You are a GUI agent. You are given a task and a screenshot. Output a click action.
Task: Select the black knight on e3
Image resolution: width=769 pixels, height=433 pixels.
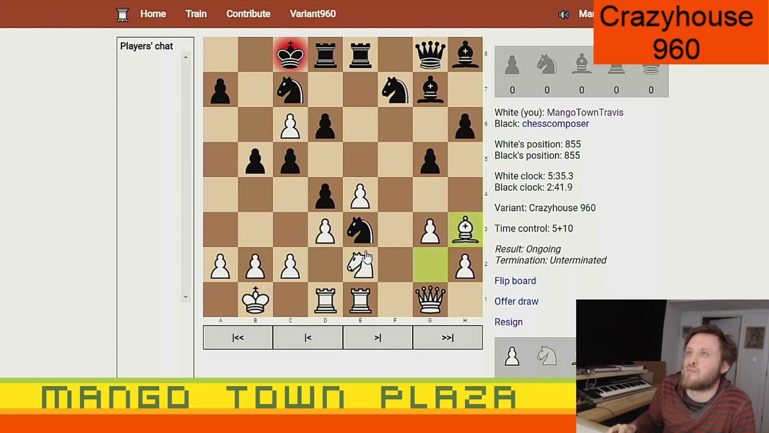point(360,230)
